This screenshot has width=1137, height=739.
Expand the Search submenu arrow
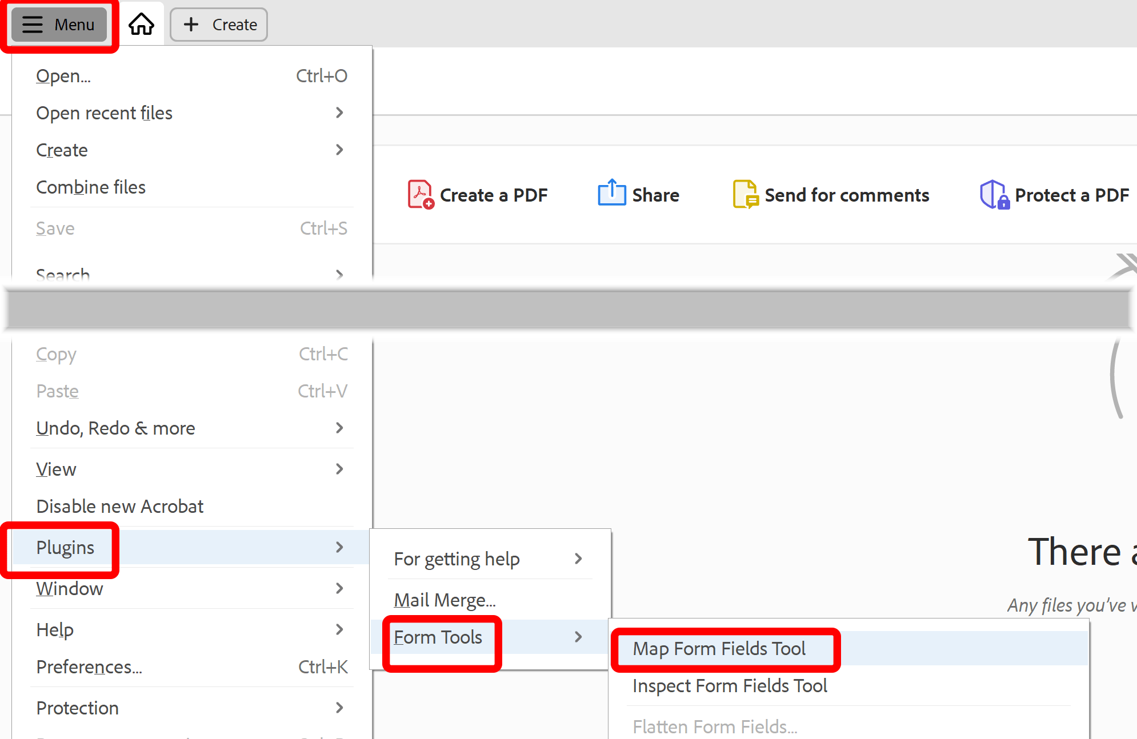339,274
